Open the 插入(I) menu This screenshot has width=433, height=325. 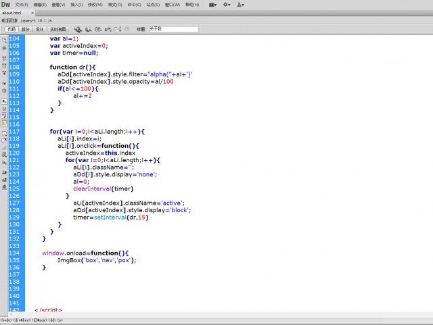tap(76, 5)
